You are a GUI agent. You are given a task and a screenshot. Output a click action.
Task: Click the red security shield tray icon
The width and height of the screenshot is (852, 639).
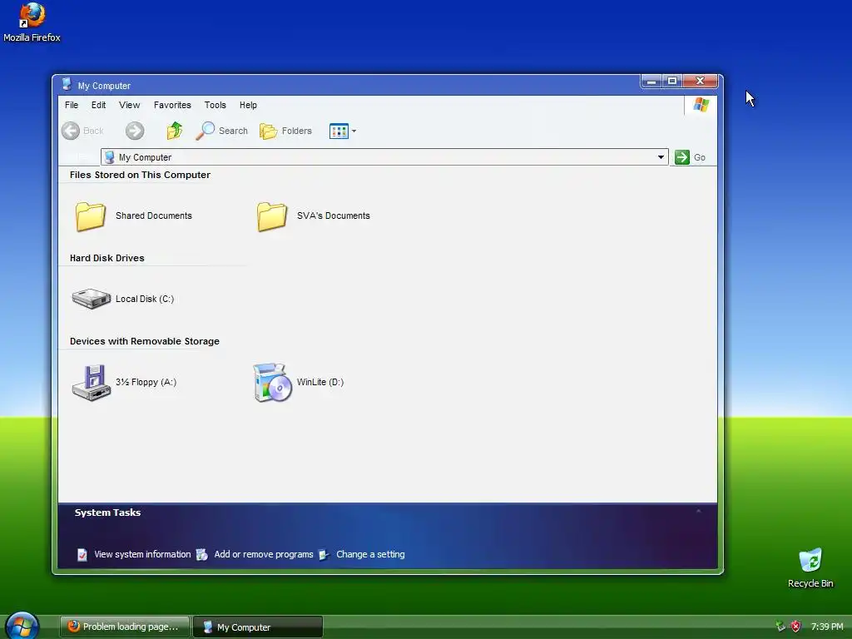(x=795, y=627)
